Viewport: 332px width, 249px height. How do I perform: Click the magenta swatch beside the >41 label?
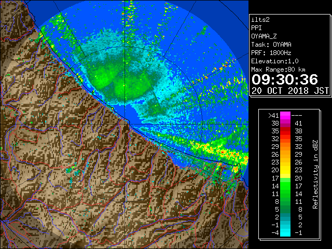[285, 116]
